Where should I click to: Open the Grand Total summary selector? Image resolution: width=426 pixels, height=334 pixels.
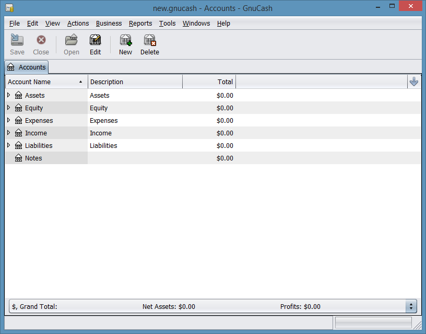411,306
